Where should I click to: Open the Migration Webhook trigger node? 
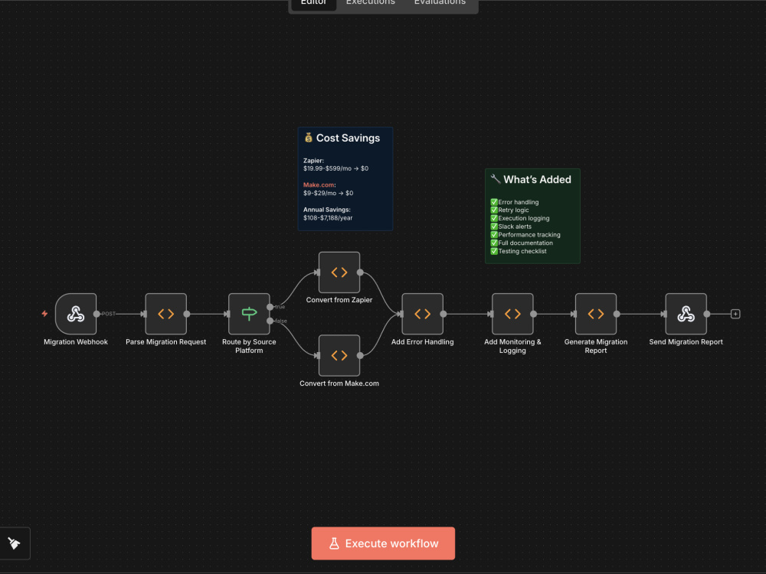pyautogui.click(x=76, y=314)
